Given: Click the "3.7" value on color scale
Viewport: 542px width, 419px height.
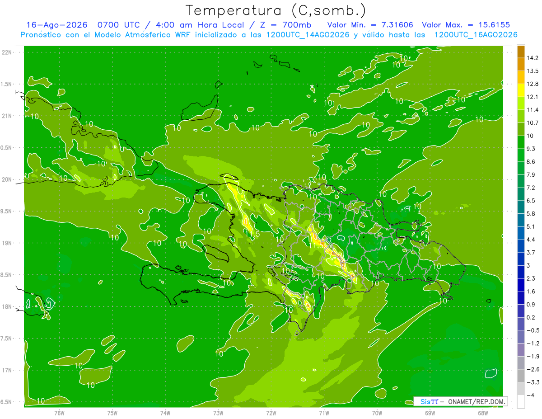Looking at the screenshot, I should (531, 252).
